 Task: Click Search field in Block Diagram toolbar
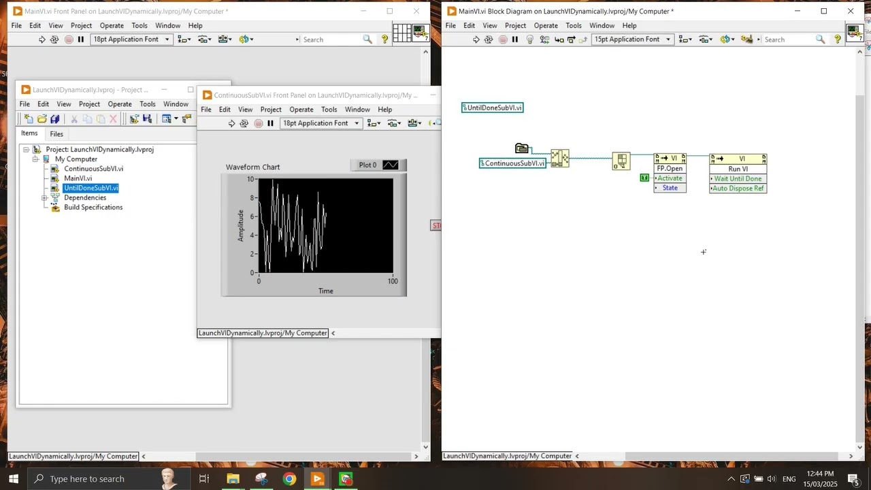[x=789, y=39]
